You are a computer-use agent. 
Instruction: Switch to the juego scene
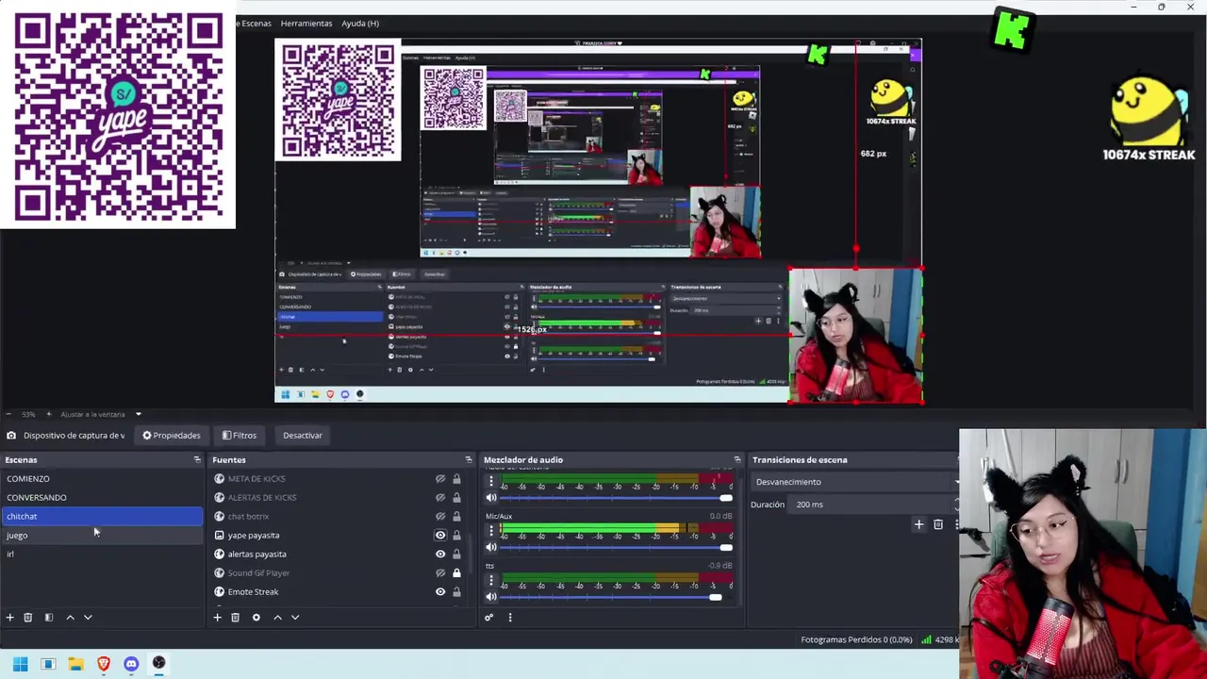102,535
